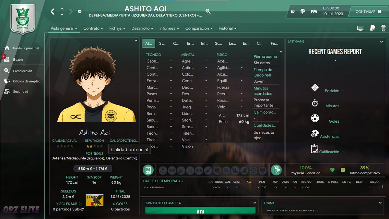This screenshot has height=219, width=389.
Task: Click the 550m € - 1,7M € value badge
Action: (x=92, y=168)
